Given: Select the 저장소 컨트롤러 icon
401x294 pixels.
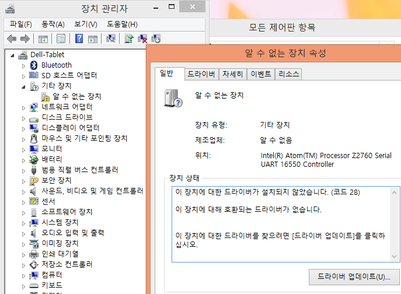Looking at the screenshot, I should click(34, 265).
